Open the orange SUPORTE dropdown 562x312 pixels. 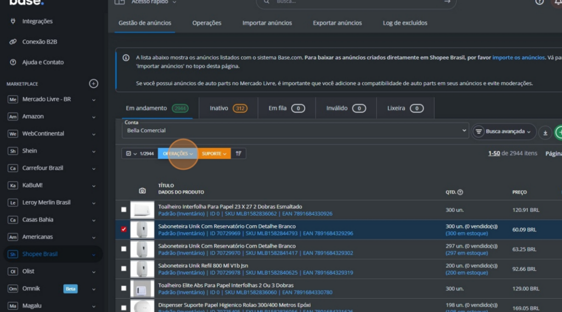pyautogui.click(x=214, y=154)
